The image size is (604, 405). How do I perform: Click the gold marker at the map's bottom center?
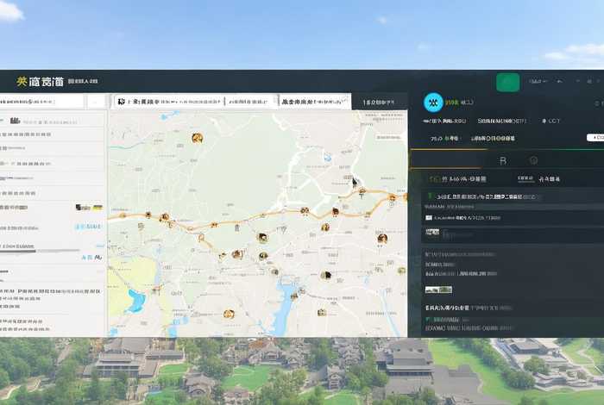[229, 315]
